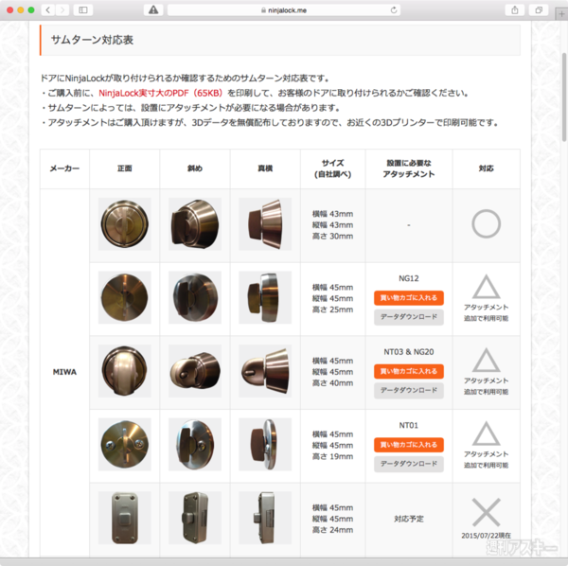Image resolution: width=568 pixels, height=566 pixels.
Task: Click the 対応予定 cell text
Action: (409, 519)
